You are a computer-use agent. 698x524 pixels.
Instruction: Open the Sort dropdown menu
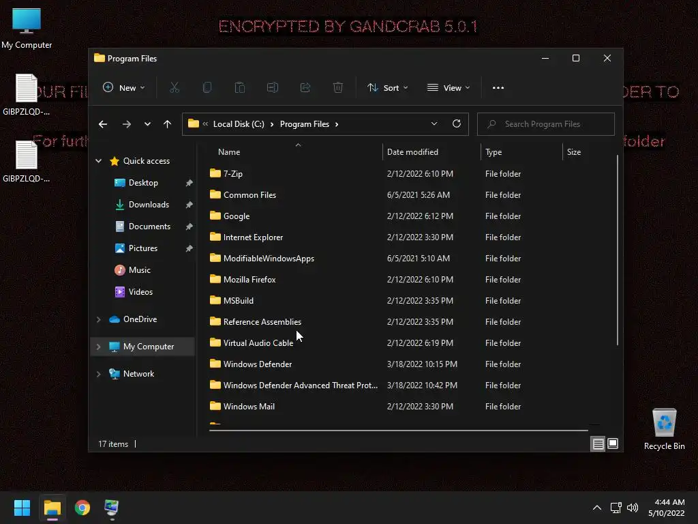click(387, 88)
